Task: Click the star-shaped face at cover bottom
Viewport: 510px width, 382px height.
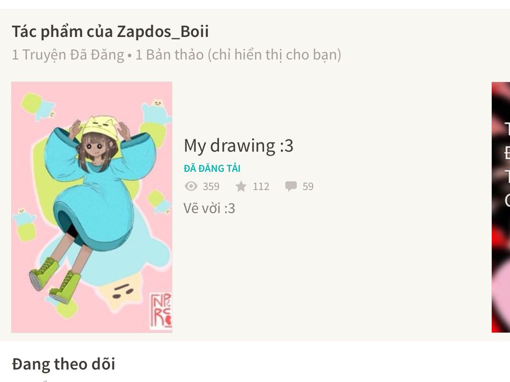Action: [122, 293]
